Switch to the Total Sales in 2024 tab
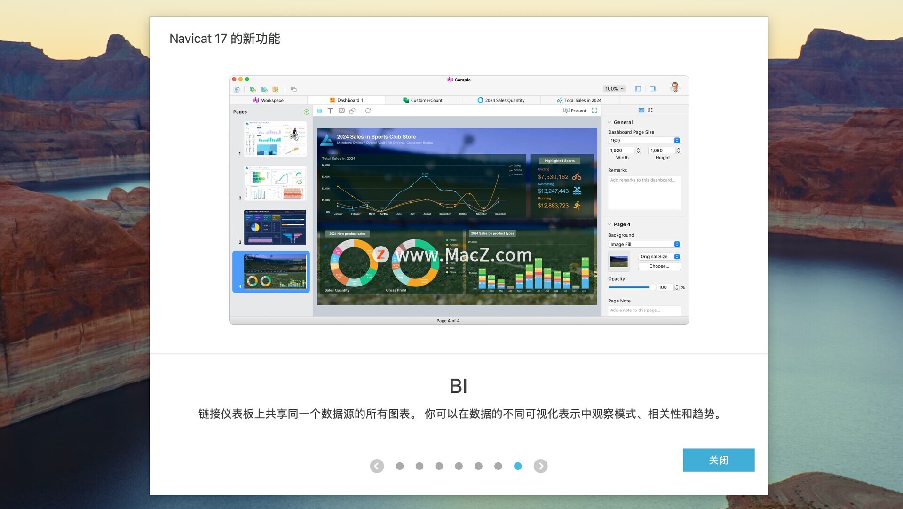This screenshot has width=903, height=509. pyautogui.click(x=579, y=100)
